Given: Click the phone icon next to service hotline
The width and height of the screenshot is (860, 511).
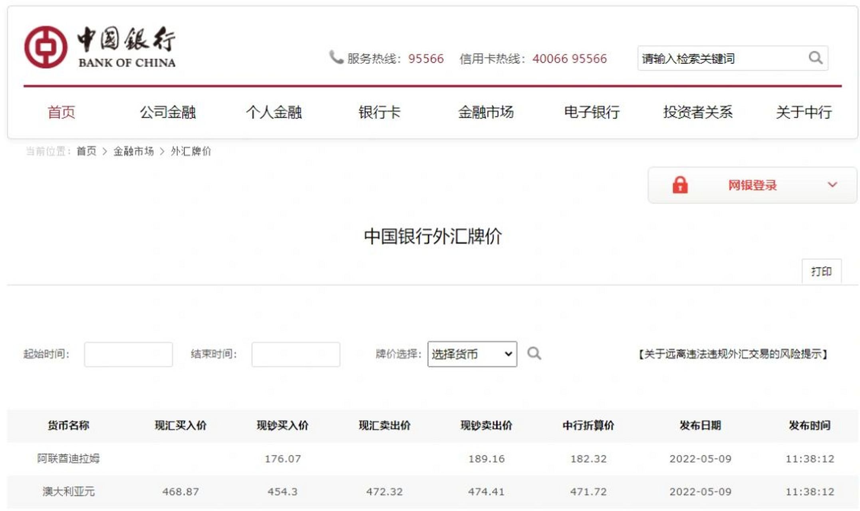Looking at the screenshot, I should click(x=335, y=58).
